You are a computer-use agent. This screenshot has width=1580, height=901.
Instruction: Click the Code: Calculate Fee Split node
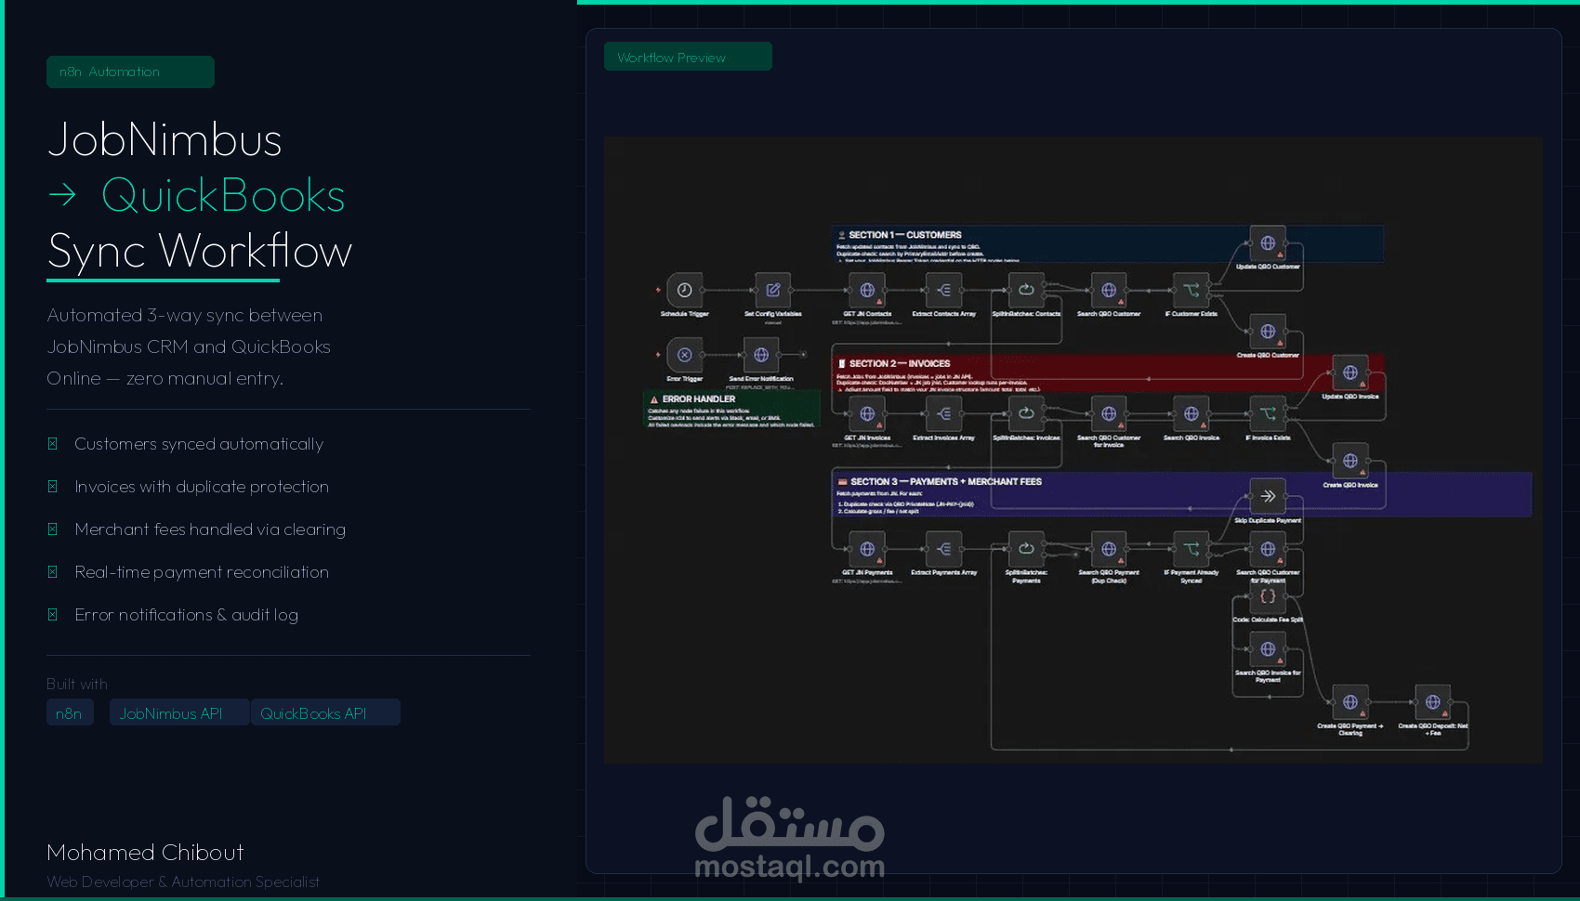click(x=1268, y=596)
